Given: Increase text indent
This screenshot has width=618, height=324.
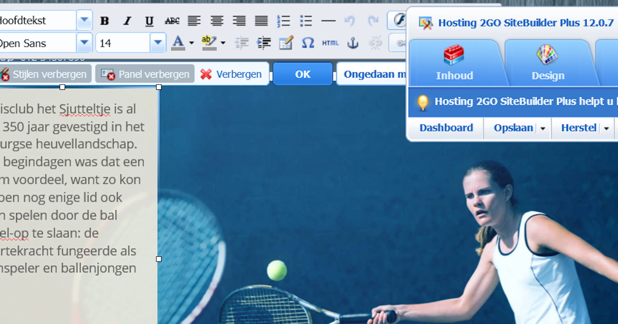Looking at the screenshot, I should pos(264,43).
